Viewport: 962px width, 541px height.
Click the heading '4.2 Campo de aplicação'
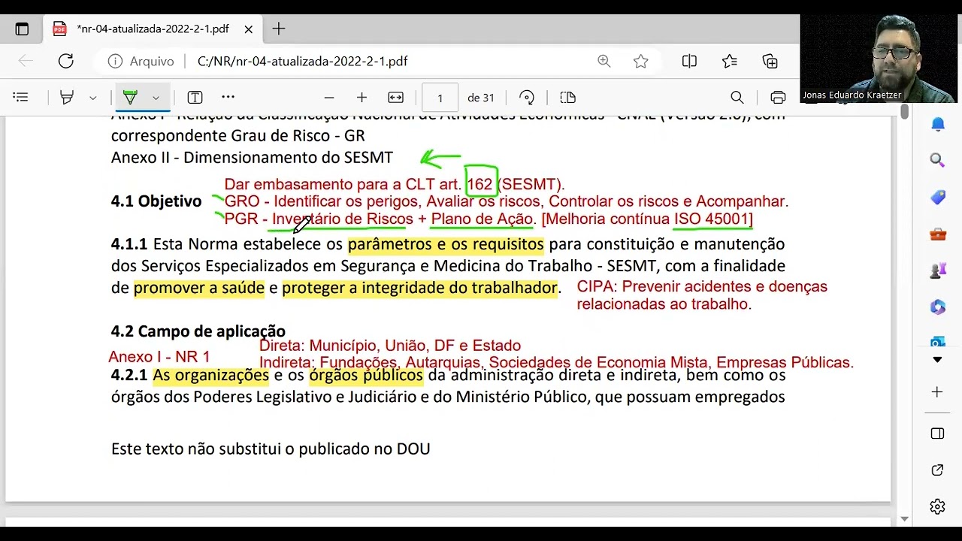(x=198, y=331)
